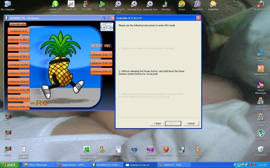The height and width of the screenshot is (168, 270).
Task: Switch to Yahoo! Messenger in the taskbar
Action: click(38, 165)
